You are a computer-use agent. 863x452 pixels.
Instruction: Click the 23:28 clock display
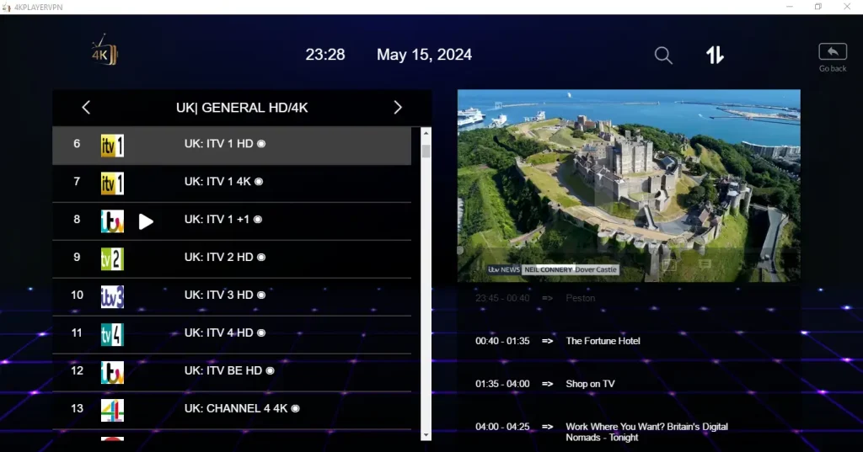[325, 55]
